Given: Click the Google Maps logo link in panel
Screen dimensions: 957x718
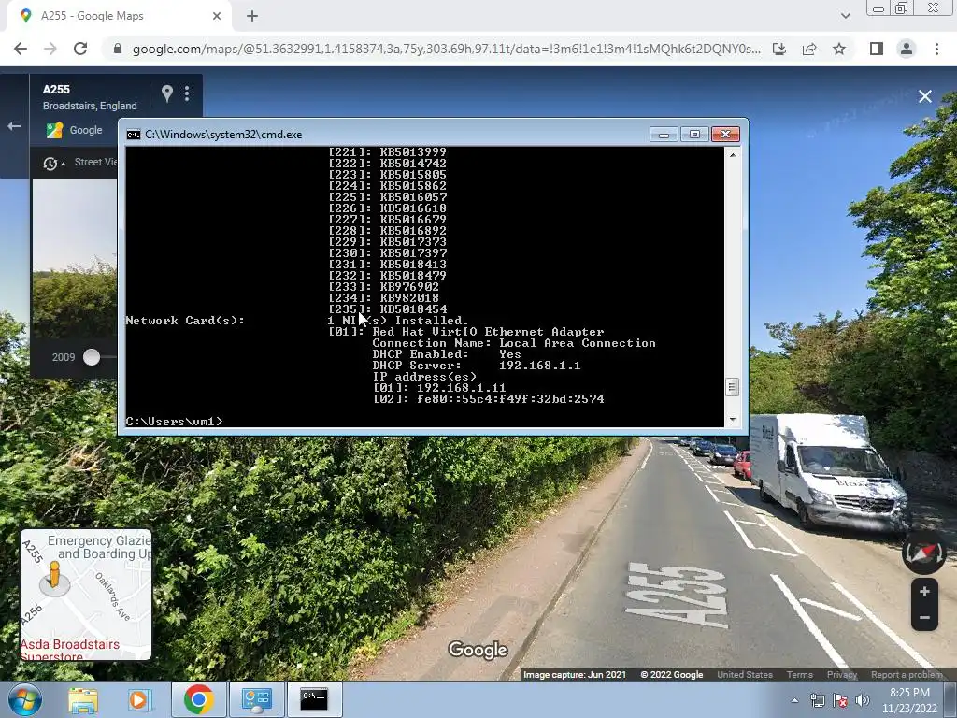Looking at the screenshot, I should pos(74,130).
